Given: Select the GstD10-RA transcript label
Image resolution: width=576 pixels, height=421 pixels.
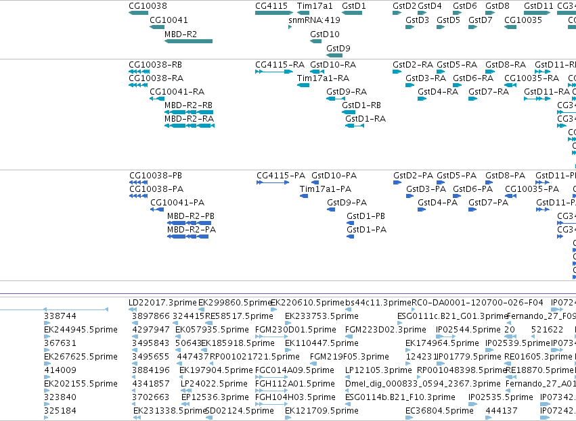Looking at the screenshot, I should click(x=333, y=65).
